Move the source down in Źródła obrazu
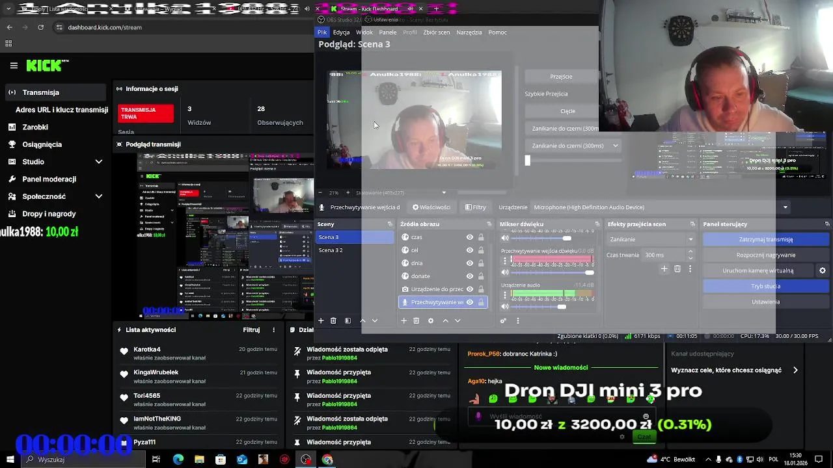 (x=457, y=320)
